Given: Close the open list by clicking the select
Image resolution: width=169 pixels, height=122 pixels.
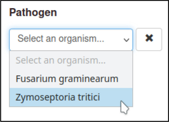Looking at the screenshot, I should 71,40.
